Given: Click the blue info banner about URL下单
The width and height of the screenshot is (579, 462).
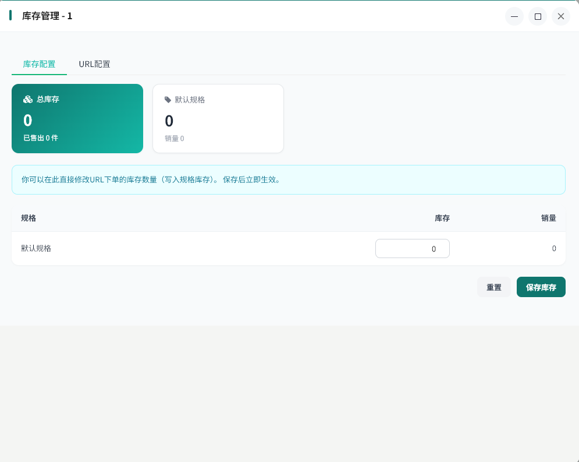Looking at the screenshot, I should tap(288, 179).
